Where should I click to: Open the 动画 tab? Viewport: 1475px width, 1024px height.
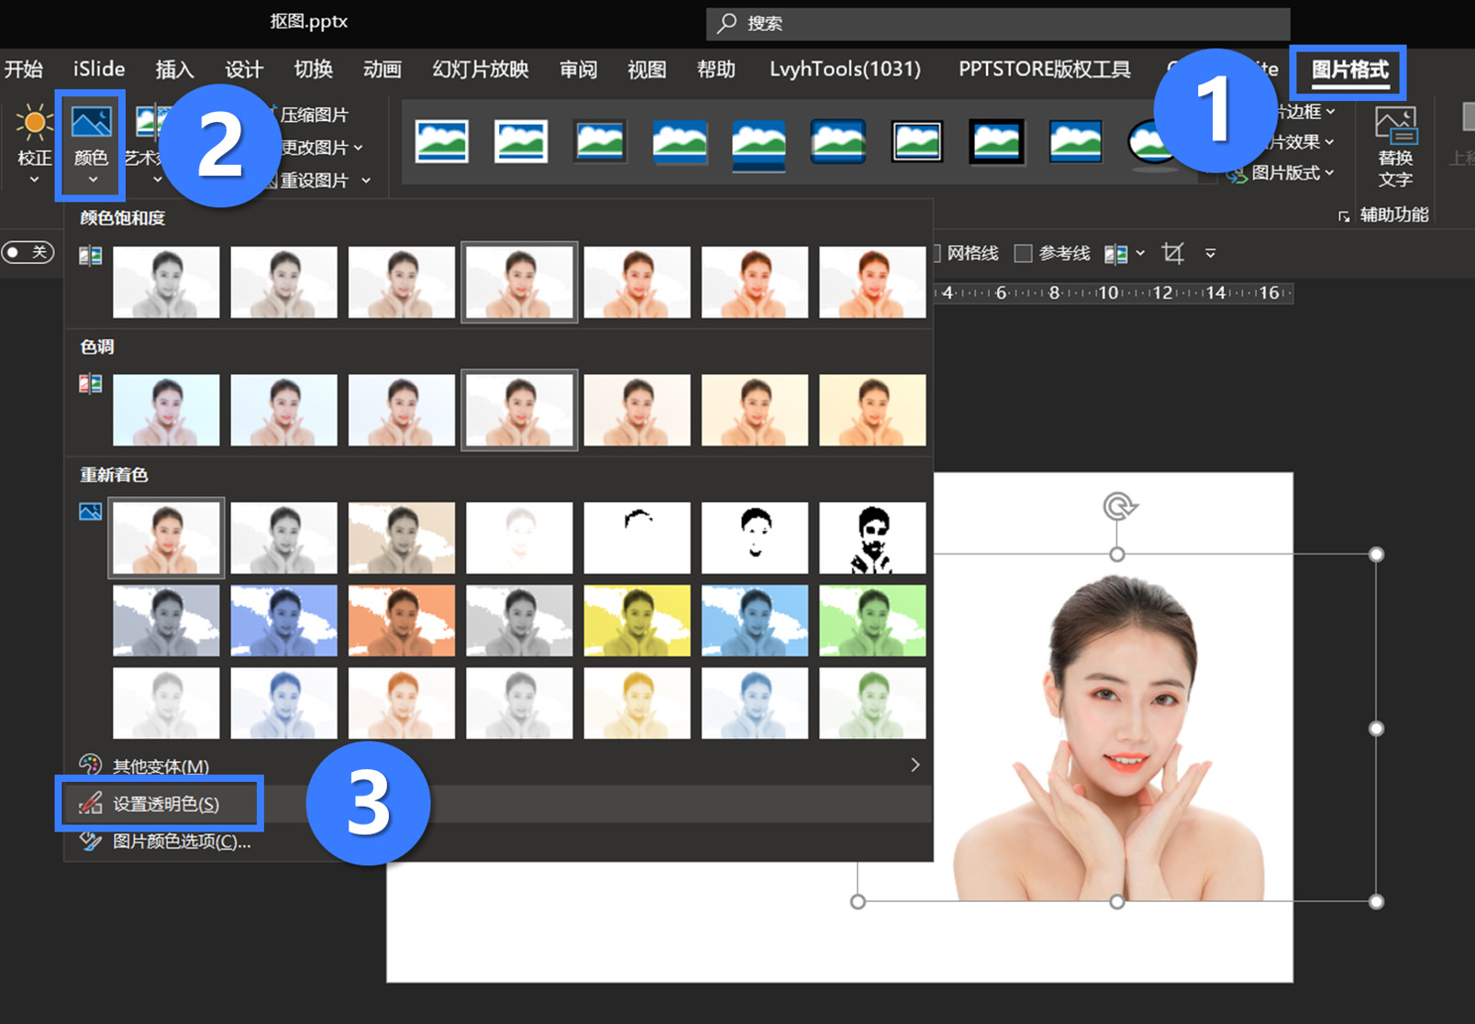(x=383, y=70)
